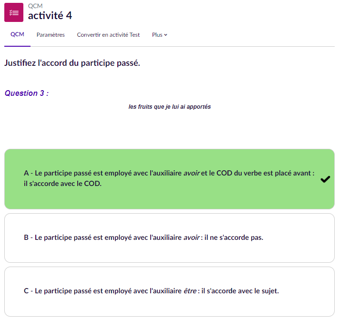339x320 pixels.
Task: Switch to the QCM tab
Action: (17, 35)
